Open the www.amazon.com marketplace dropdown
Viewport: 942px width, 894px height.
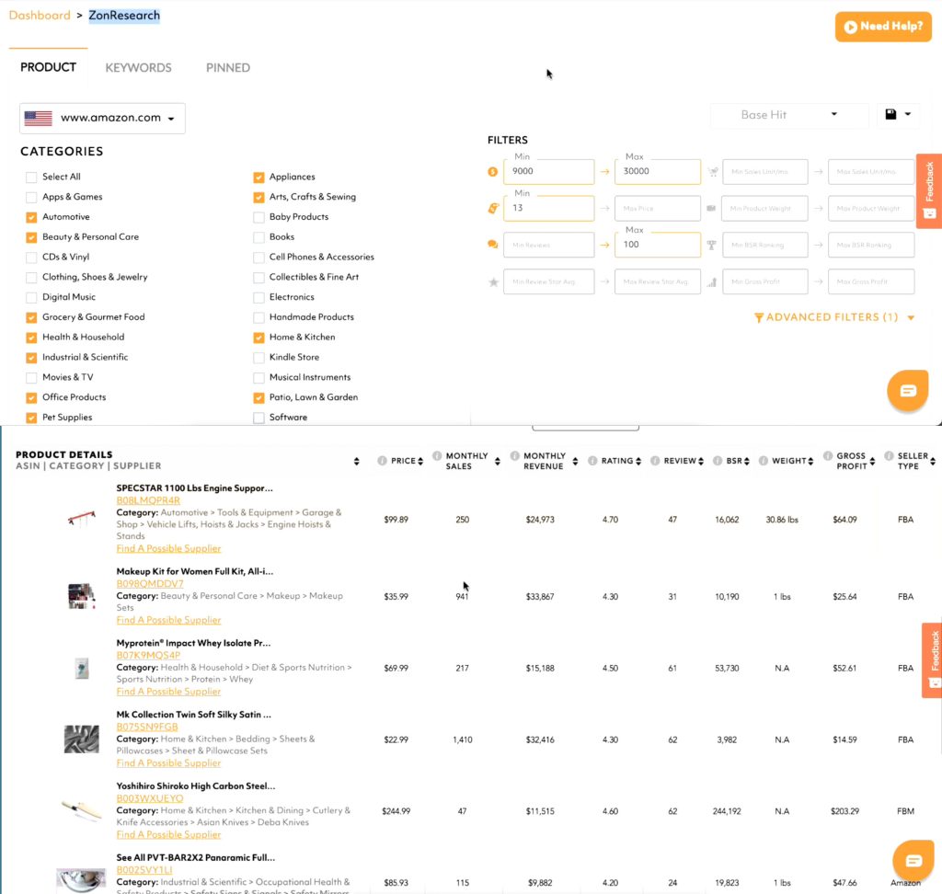103,119
